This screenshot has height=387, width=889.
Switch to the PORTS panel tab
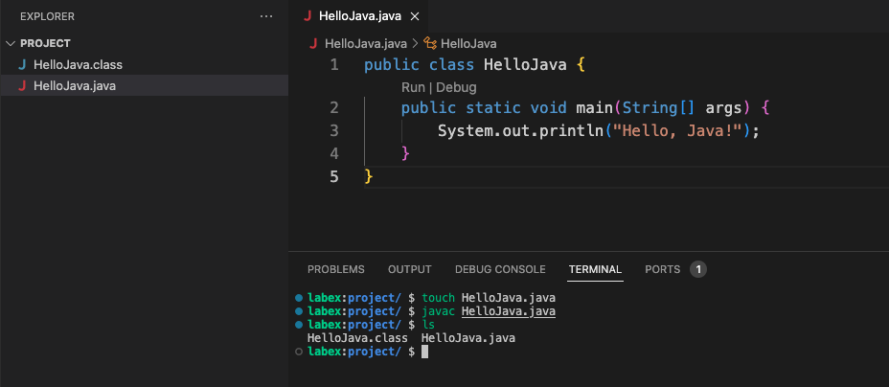662,270
